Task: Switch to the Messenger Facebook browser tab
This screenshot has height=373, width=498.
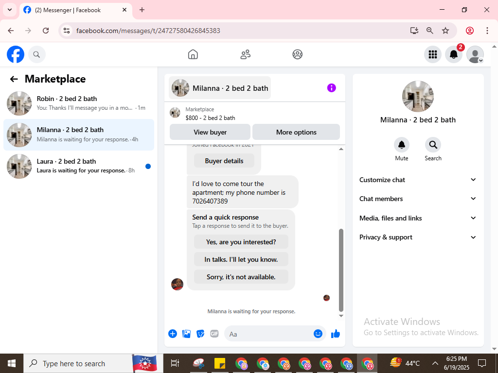Action: 75,10
